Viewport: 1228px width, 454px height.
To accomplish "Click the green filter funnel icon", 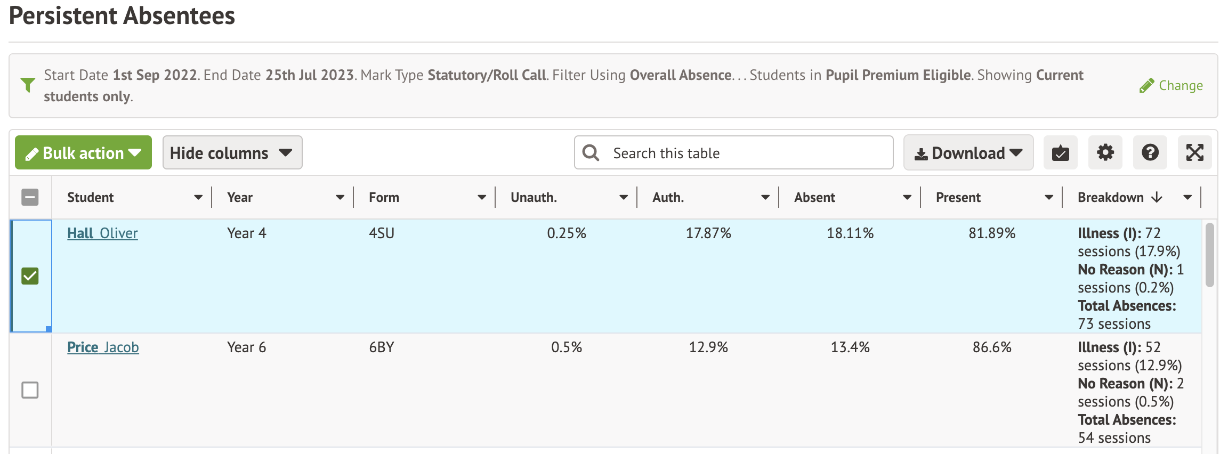I will (x=28, y=85).
